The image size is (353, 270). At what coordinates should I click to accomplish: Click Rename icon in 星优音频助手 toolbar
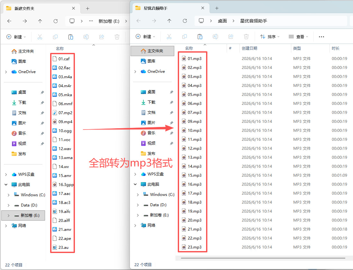pyautogui.click(x=215, y=37)
